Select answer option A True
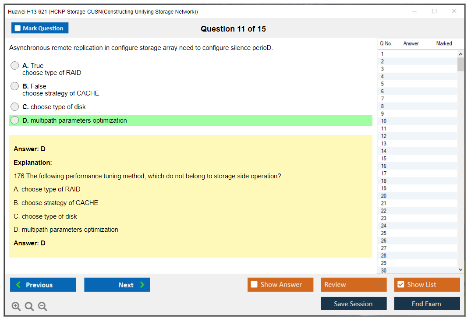Image resolution: width=471 pixels, height=322 pixels. pos(15,66)
